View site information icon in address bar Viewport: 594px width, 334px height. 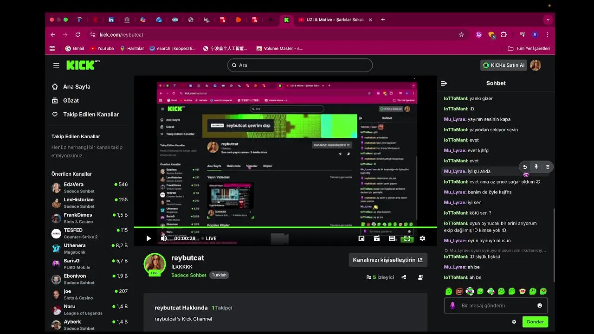tap(92, 35)
